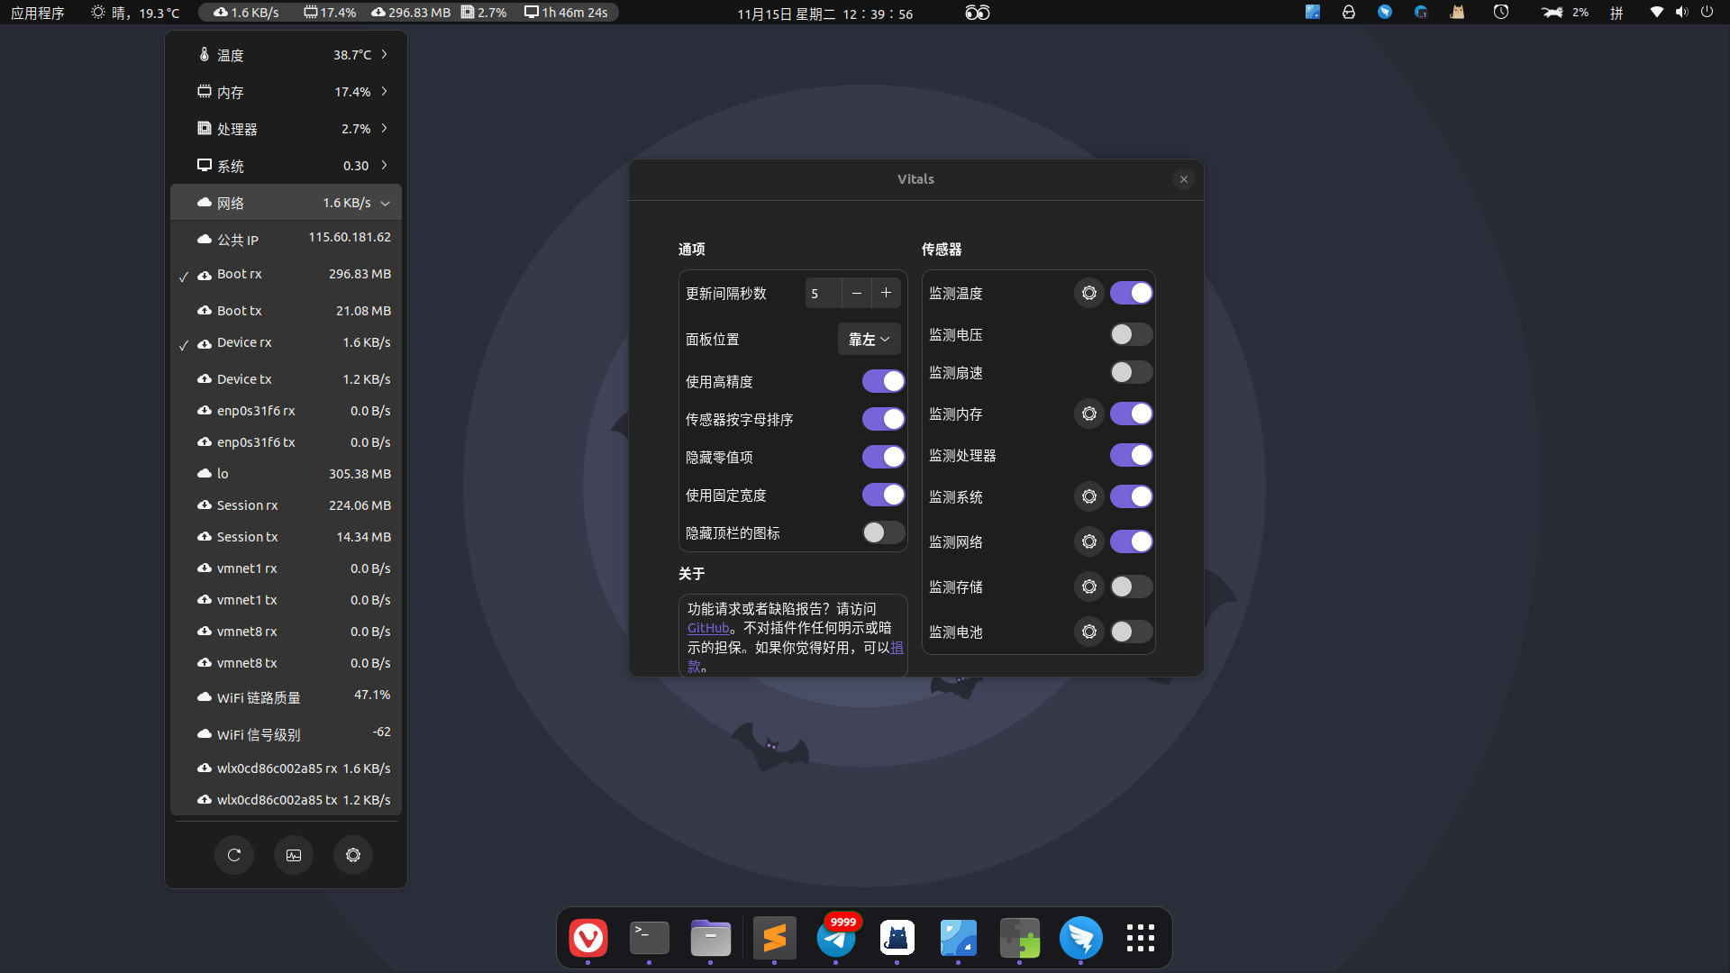Open the GitHub link in About section

(708, 628)
